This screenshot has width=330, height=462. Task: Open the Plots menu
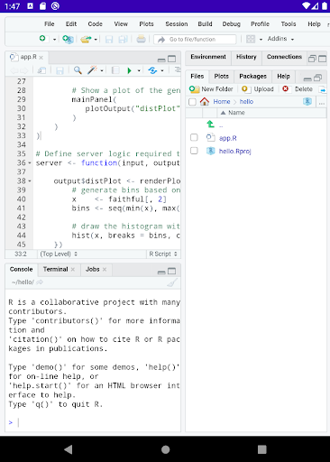pos(146,24)
